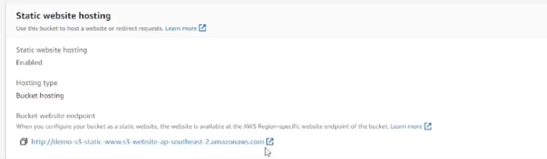The height and width of the screenshot is (159, 547).
Task: Click the Bucket website endpoint label
Action: [x=55, y=116]
